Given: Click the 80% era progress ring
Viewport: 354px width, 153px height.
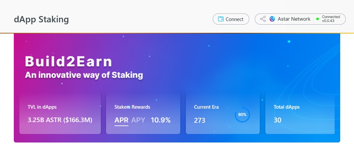Looking at the screenshot, I should pyautogui.click(x=242, y=115).
